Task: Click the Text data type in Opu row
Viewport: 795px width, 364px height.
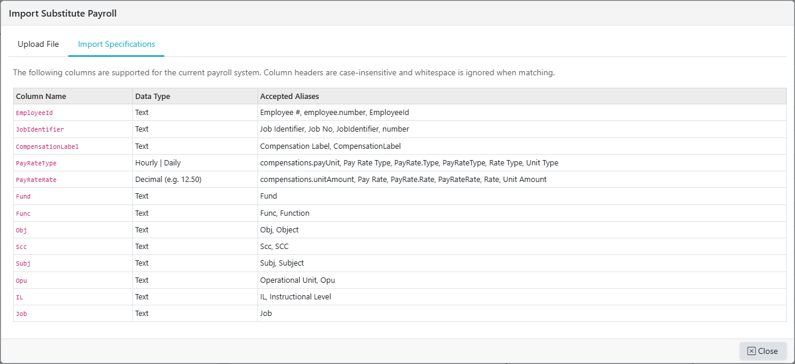Action: point(195,280)
